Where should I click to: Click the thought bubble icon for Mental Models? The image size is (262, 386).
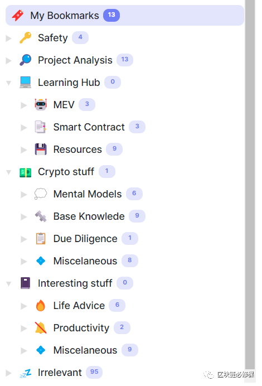41,194
